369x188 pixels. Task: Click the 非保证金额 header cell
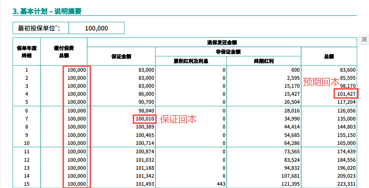[228, 51]
